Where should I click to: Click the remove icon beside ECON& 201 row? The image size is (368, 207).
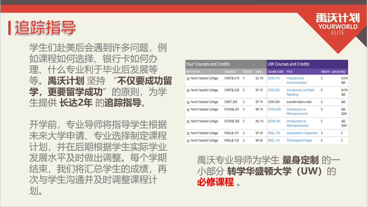188,109
